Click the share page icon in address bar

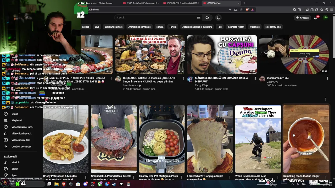(241, 10)
